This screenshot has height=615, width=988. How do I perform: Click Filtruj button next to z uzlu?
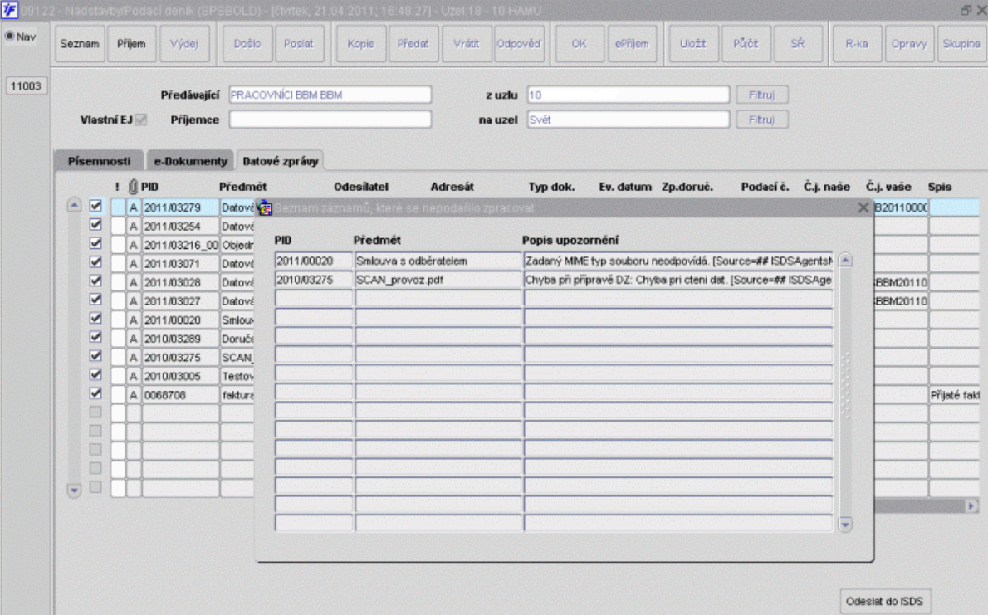(762, 95)
